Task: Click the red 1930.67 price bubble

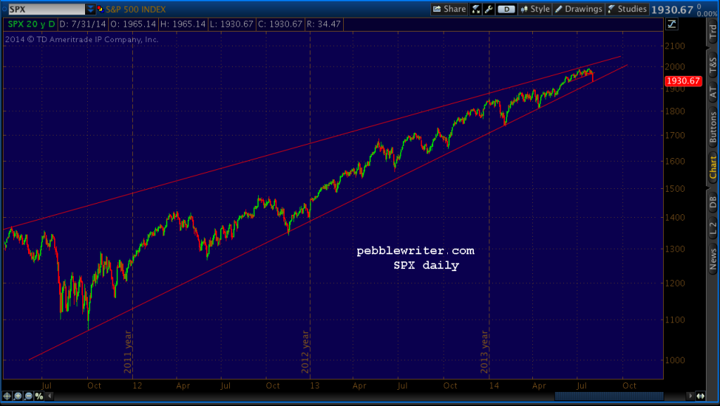Action: (x=683, y=81)
